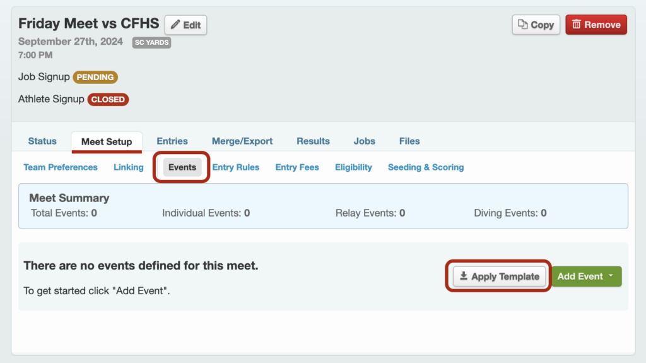Screen dimensions: 646x363
Task: Open the Entry Fees section
Action: [x=297, y=167]
